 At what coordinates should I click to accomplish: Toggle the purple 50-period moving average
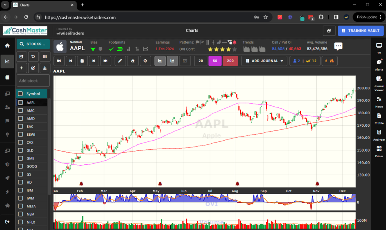coord(215,61)
